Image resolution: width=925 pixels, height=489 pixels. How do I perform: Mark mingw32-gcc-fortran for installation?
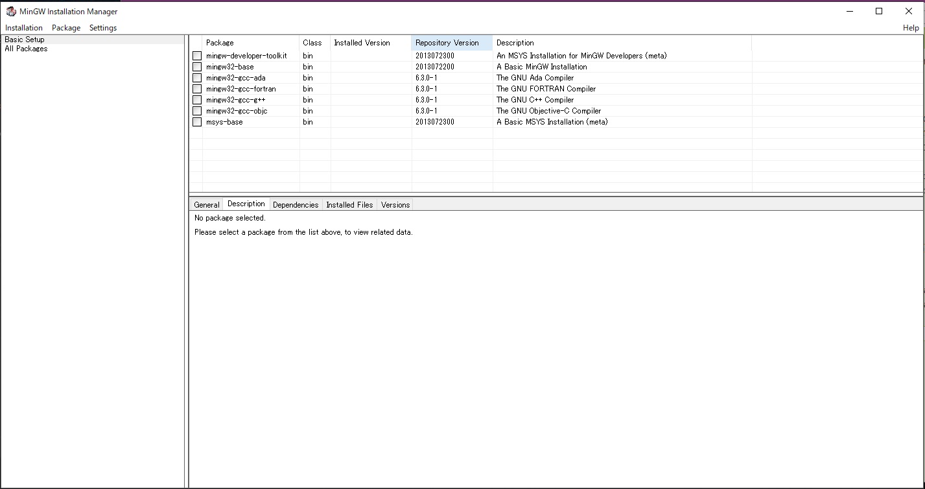click(x=196, y=88)
